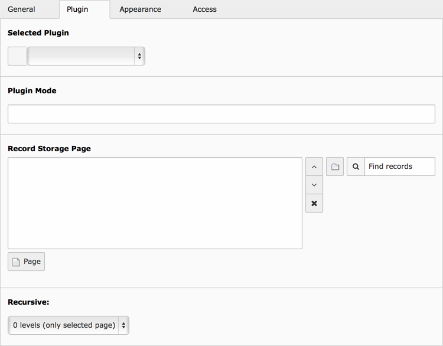Move selected record up with chevron
This screenshot has width=443, height=346.
pyautogui.click(x=314, y=167)
